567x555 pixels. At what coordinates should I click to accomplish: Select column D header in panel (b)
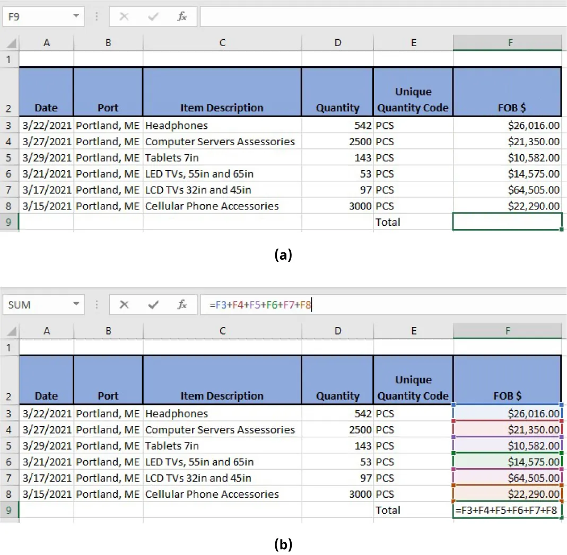click(337, 331)
